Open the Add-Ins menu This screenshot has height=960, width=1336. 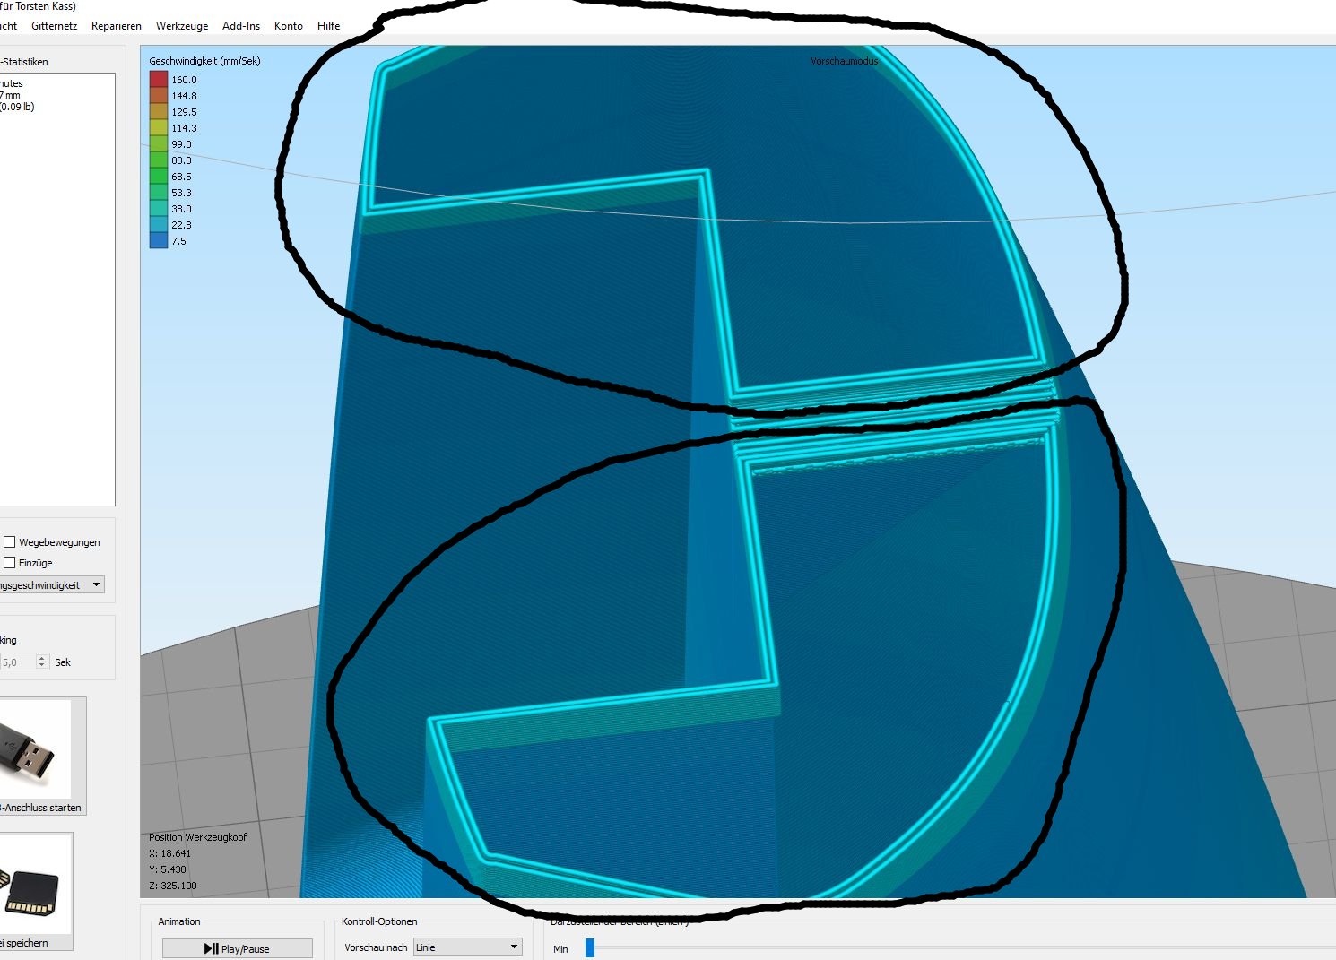click(x=241, y=26)
